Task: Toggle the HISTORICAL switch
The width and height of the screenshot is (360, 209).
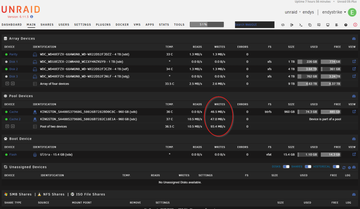Action: (x=336, y=167)
